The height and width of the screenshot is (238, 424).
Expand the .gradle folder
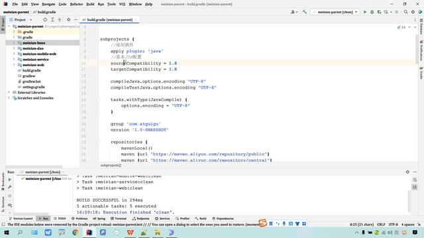(x=14, y=32)
